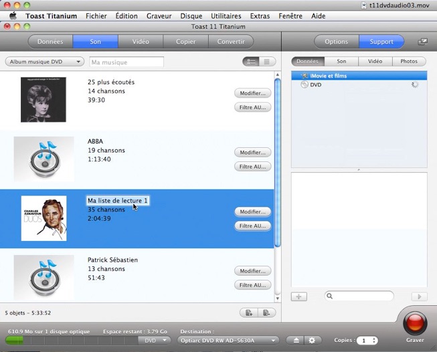Switch to compact list view icon
Viewport: 437px width, 352px height.
[267, 62]
